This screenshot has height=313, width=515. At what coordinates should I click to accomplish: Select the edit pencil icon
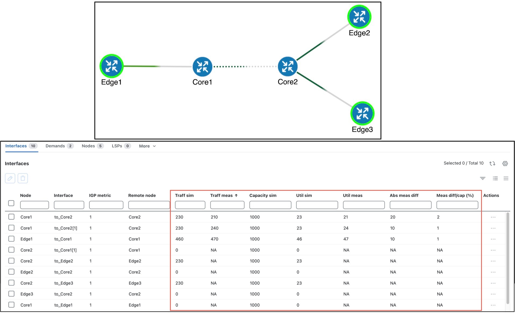pos(10,178)
